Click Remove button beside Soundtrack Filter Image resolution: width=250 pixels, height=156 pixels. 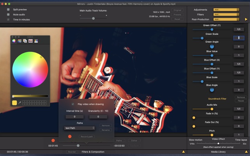[x=241, y=97]
